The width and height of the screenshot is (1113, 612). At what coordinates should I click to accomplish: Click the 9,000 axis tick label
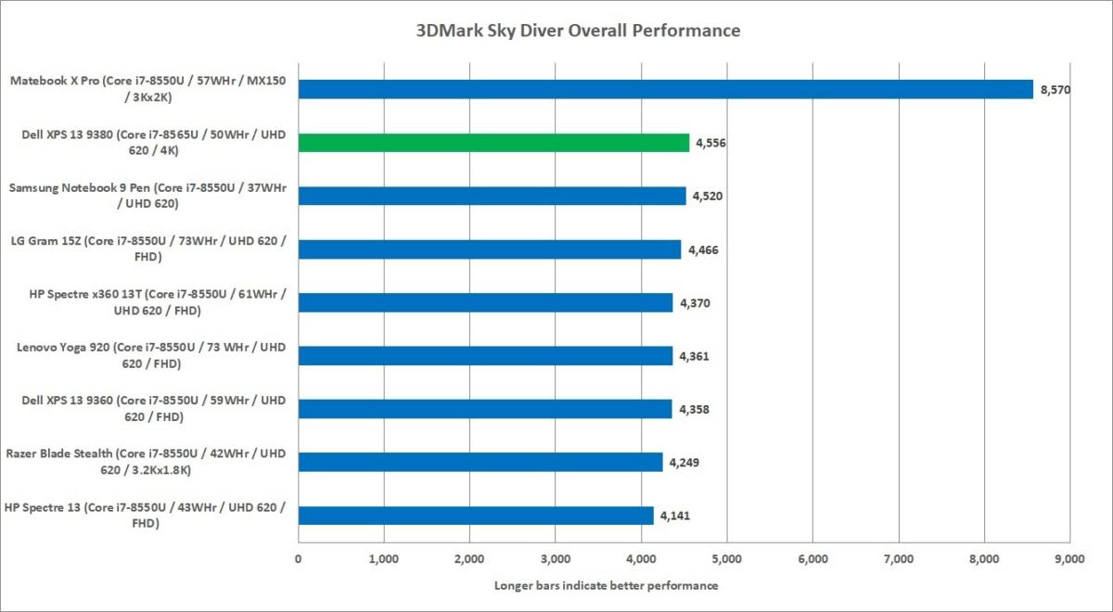(x=1069, y=559)
